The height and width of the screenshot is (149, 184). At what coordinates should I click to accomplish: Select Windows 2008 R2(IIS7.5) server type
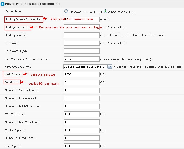[66, 12]
